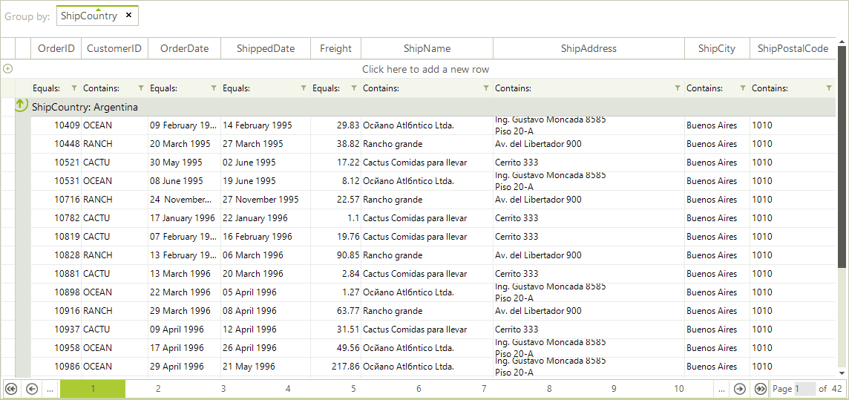
Task: Click here to add a new row
Action: [x=425, y=69]
